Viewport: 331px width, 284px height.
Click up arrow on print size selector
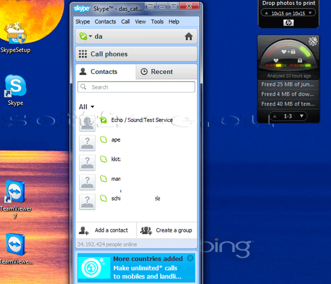[x=267, y=13]
